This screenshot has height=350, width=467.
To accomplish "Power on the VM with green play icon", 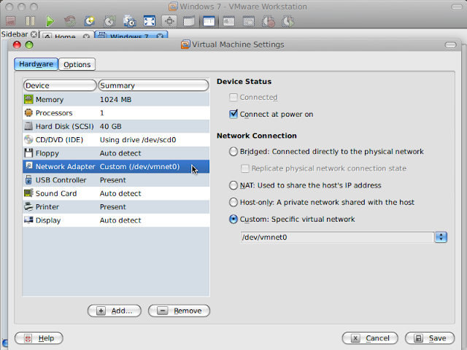I will click(x=50, y=21).
